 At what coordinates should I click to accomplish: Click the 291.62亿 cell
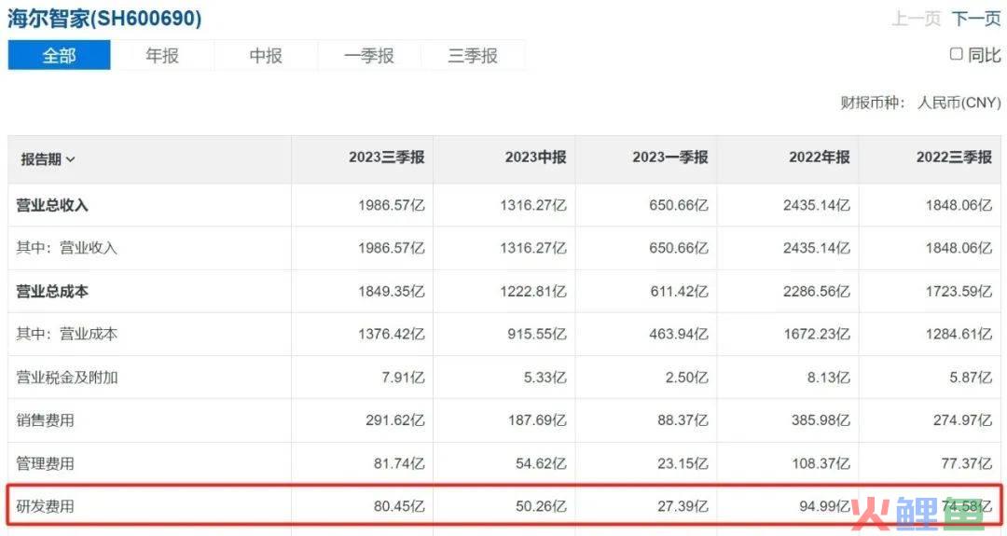pyautogui.click(x=395, y=420)
